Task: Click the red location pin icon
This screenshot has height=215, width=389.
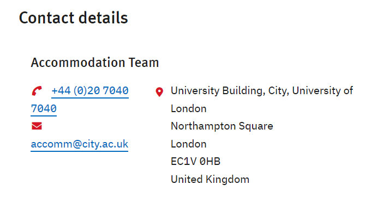Action: point(159,92)
